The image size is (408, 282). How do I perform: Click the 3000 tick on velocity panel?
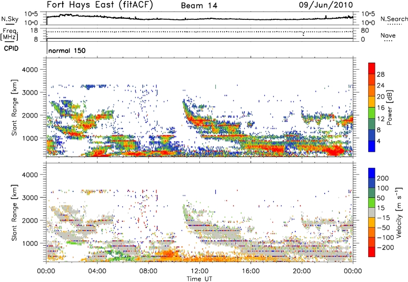pyautogui.click(x=30, y=198)
